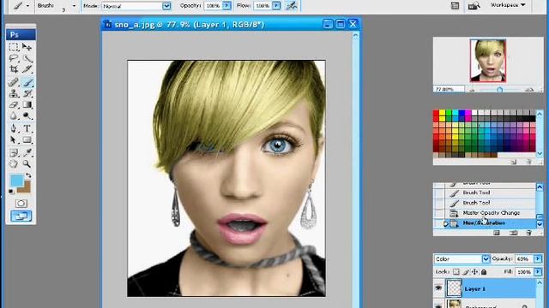The height and width of the screenshot is (308, 549).
Task: Open the layer Fill slider arrow
Action: pos(538,272)
